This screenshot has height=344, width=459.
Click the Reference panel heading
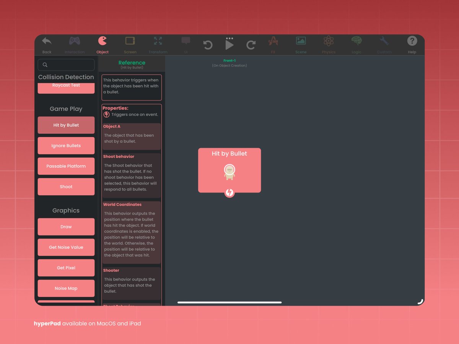[132, 63]
